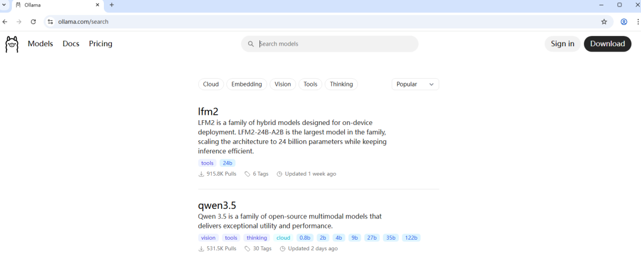Click the 9b size tag
Screen dimensions: 641x261
click(x=354, y=238)
